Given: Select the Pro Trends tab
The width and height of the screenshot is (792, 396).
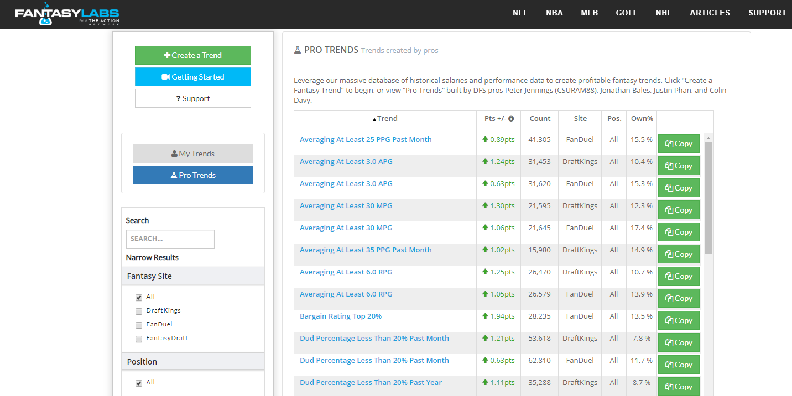Looking at the screenshot, I should coord(193,175).
